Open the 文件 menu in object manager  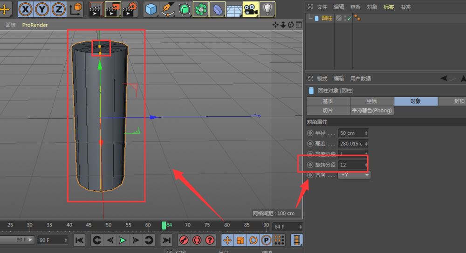click(322, 7)
